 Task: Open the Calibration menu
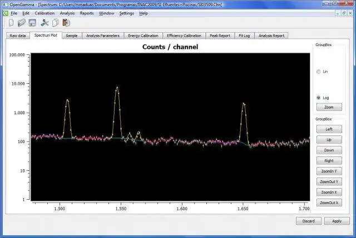pos(44,13)
